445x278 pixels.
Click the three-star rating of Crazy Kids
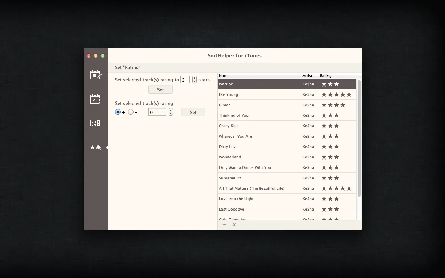pos(330,126)
